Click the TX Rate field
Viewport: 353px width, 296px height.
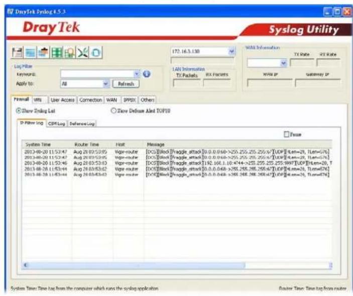pos(302,63)
